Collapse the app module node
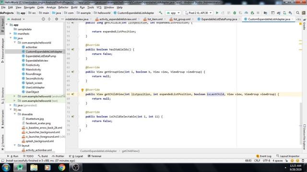 (x=7, y=25)
